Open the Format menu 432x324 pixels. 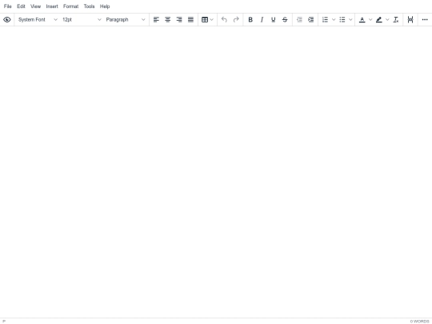click(71, 6)
